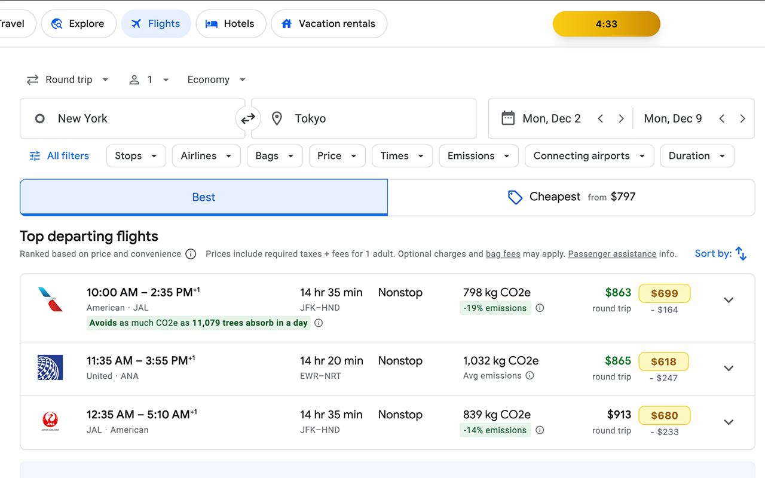Swap origin and destination arrows icon
The image size is (765, 478).
(x=248, y=119)
